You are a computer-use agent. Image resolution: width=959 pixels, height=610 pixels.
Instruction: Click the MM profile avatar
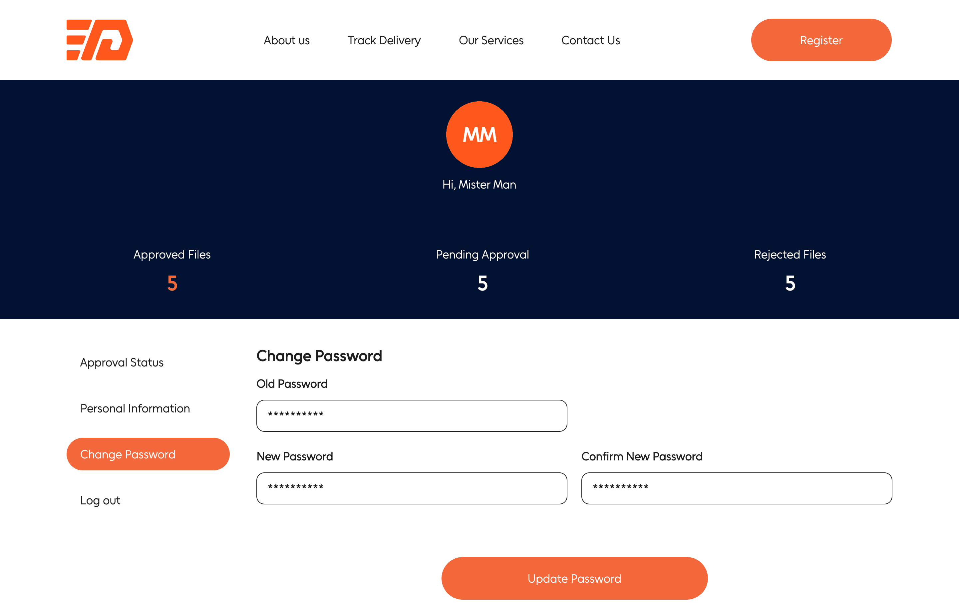coord(479,134)
